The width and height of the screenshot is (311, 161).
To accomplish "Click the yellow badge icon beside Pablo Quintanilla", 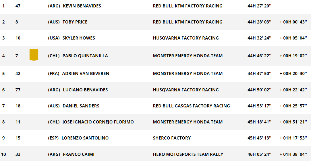I will [34, 55].
